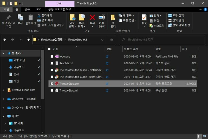The height and width of the screenshot is (139, 208).
Task: Expand Creative Cloud Files node
Action: [x=3, y=90]
